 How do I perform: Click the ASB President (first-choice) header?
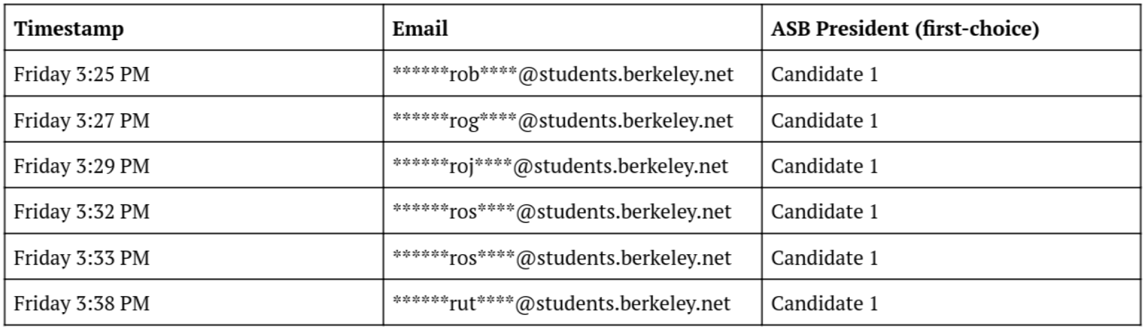point(905,28)
